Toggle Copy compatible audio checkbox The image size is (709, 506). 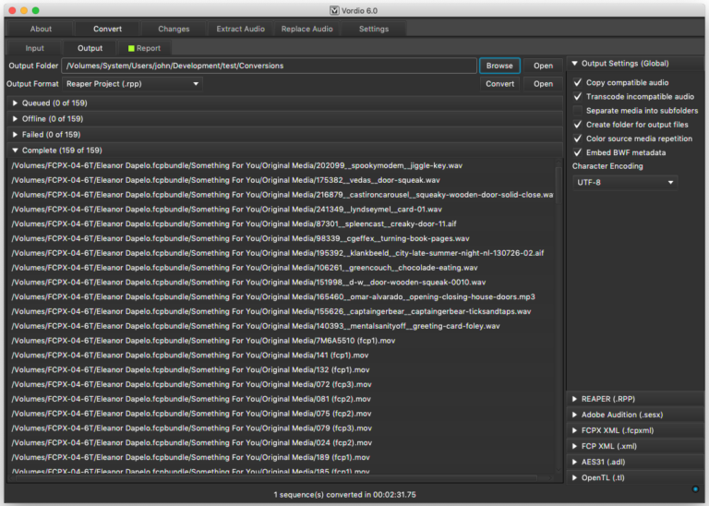(578, 82)
